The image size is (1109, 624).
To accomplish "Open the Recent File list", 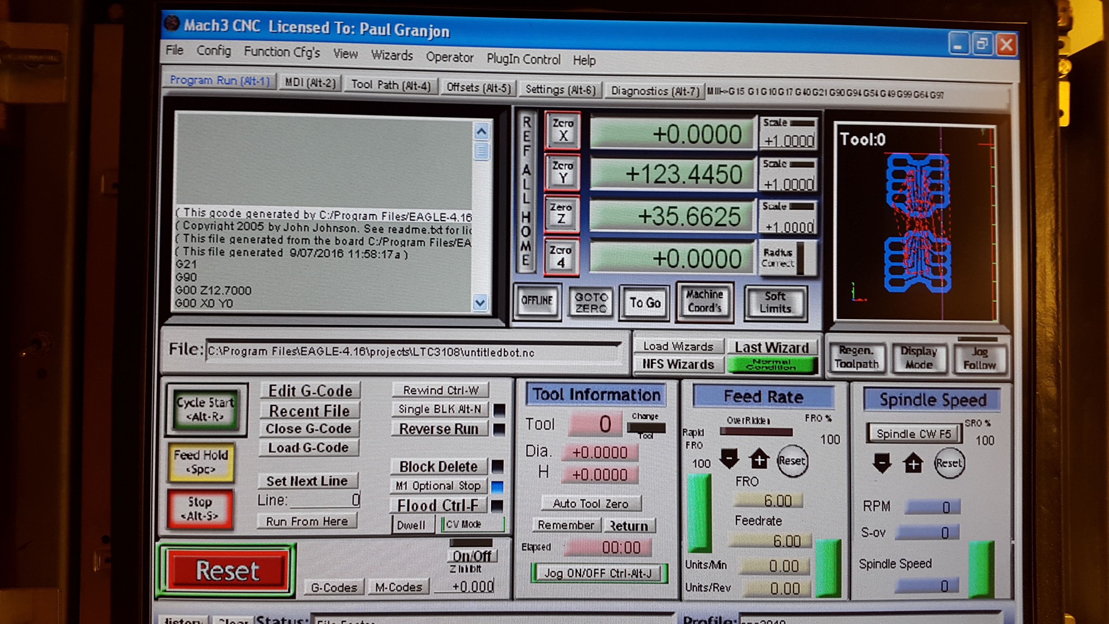I will (309, 411).
